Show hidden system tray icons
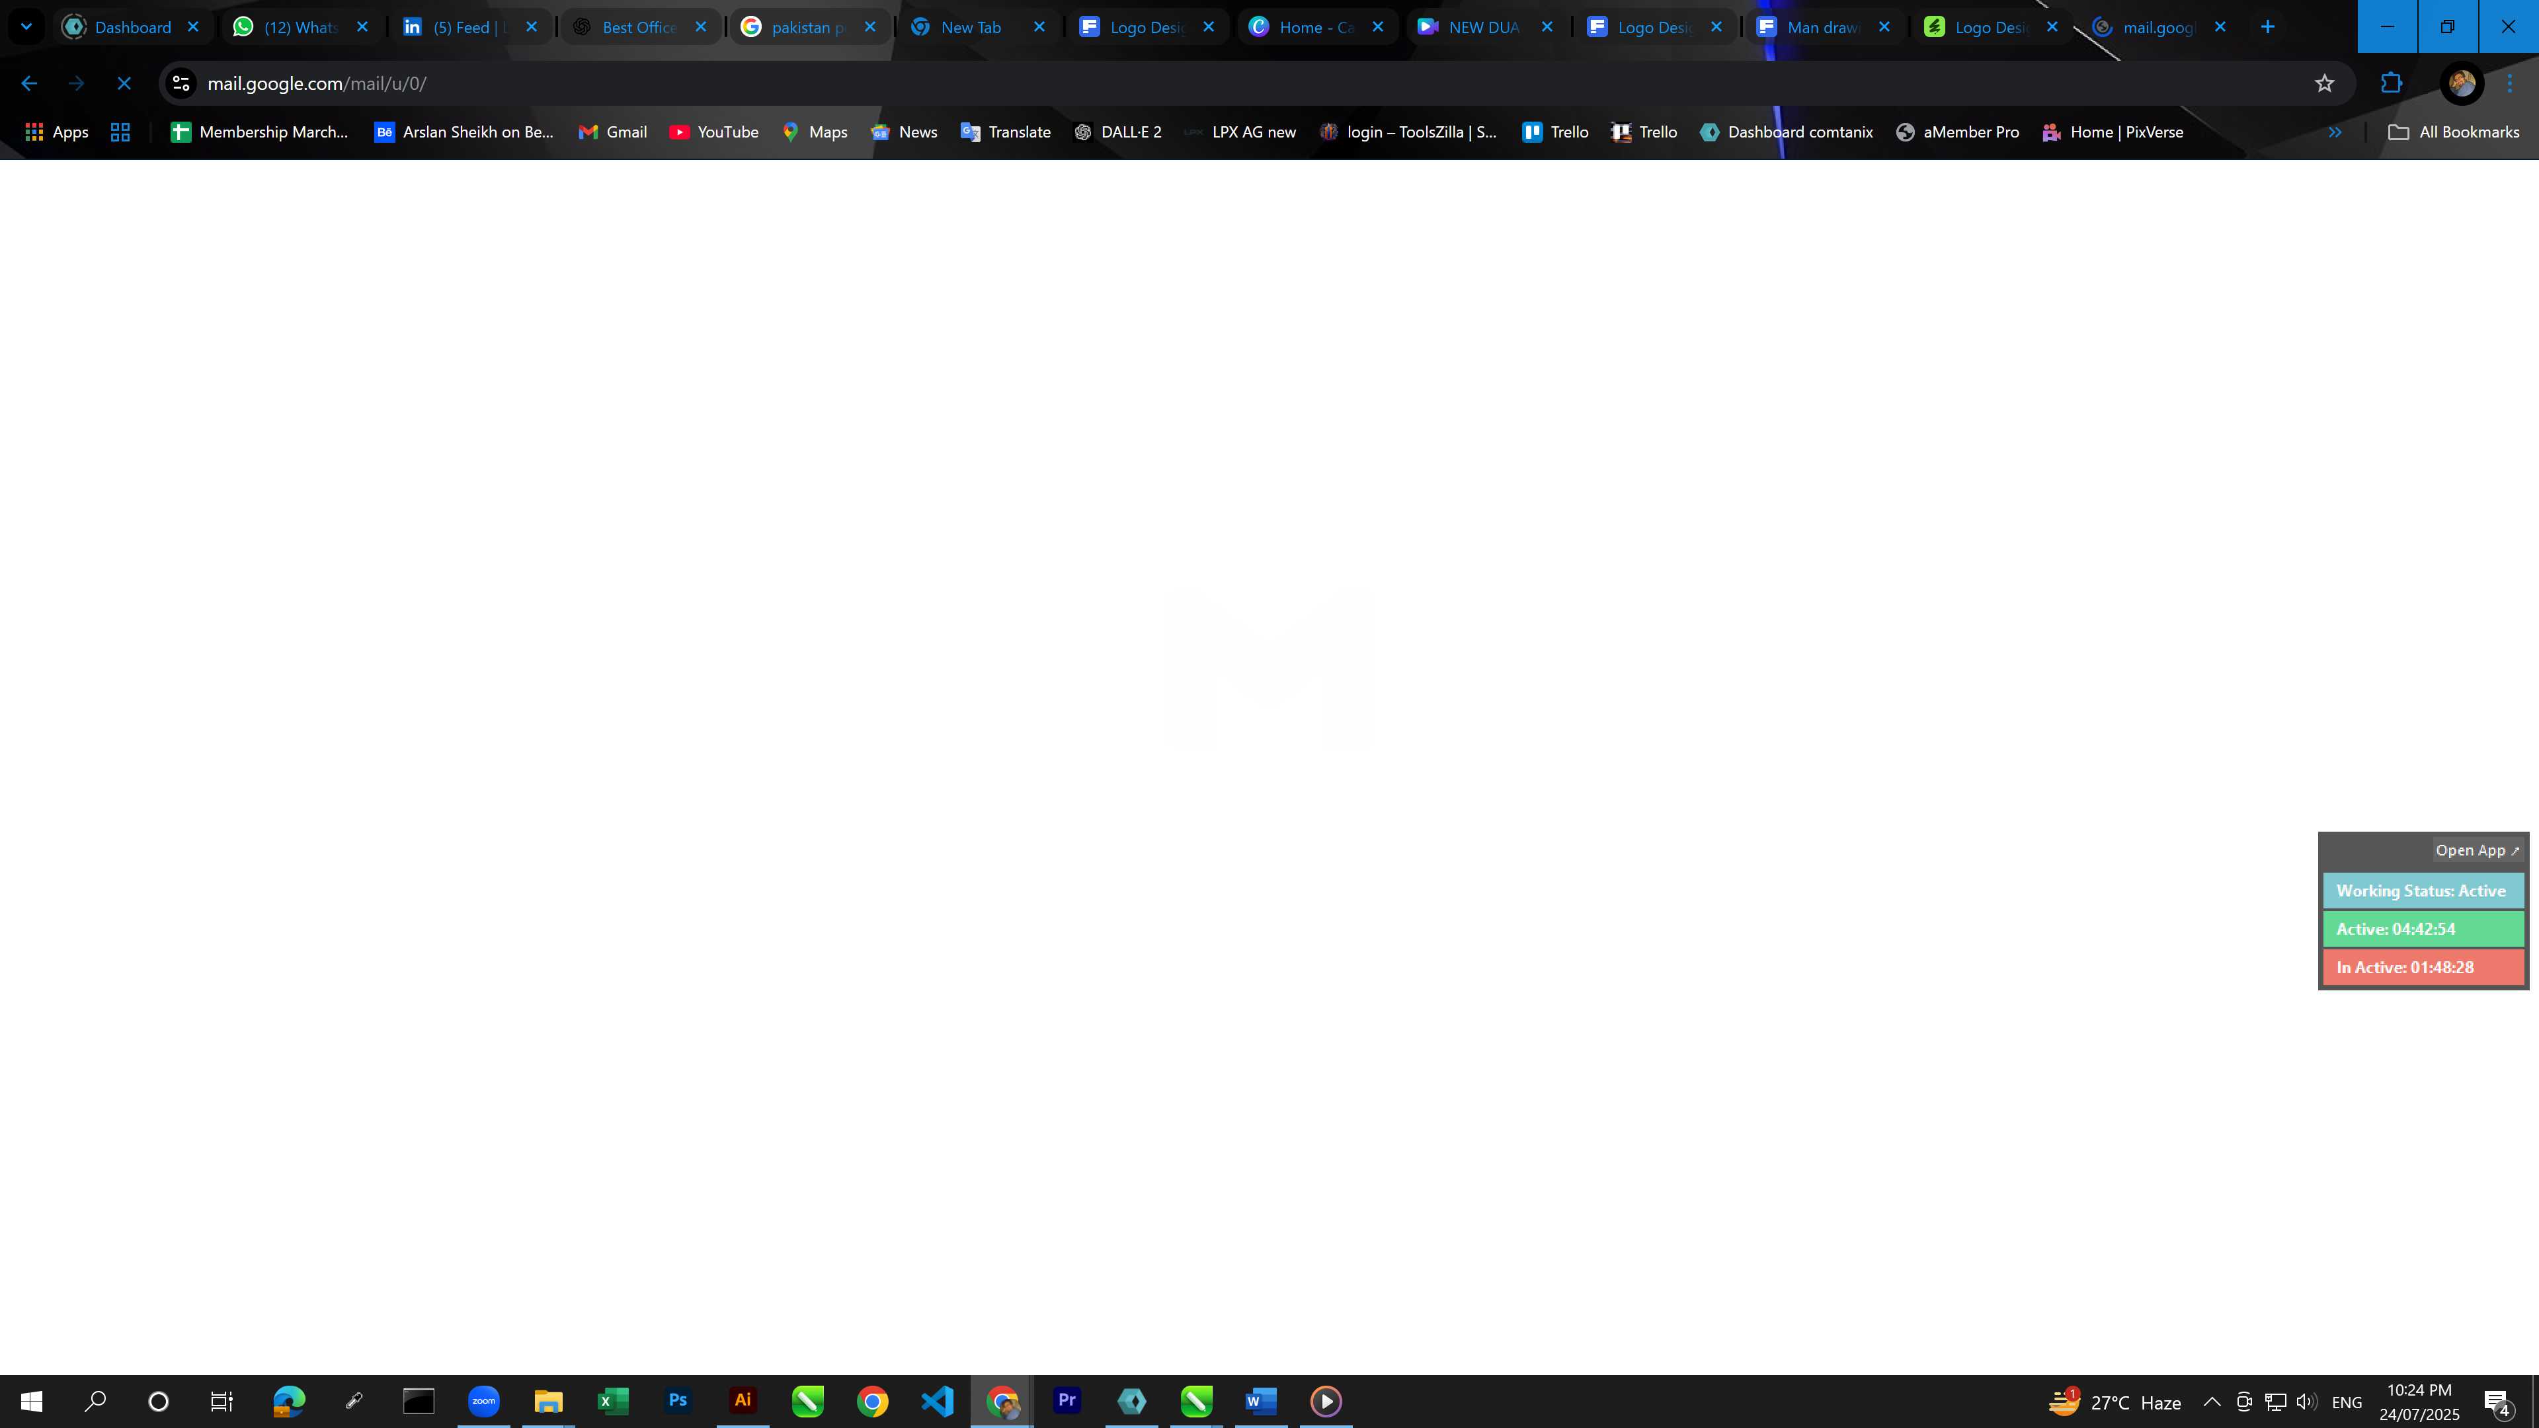Screen dimensions: 2539x1428 pyautogui.click(x=2212, y=1402)
